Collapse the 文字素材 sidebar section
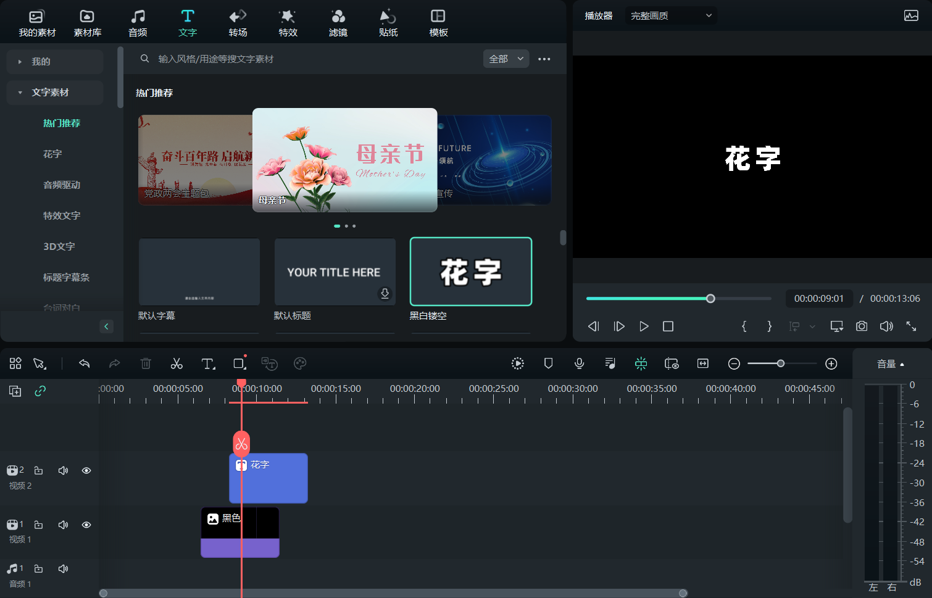 (x=20, y=93)
